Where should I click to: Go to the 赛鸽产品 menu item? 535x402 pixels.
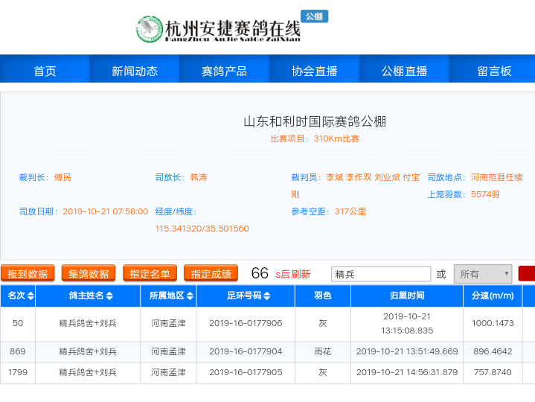tap(225, 71)
